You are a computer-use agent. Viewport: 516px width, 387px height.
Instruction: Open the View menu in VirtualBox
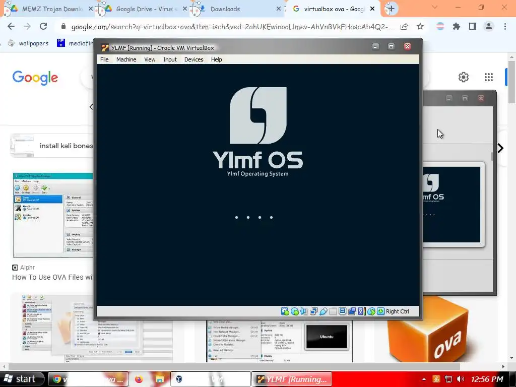(150, 59)
